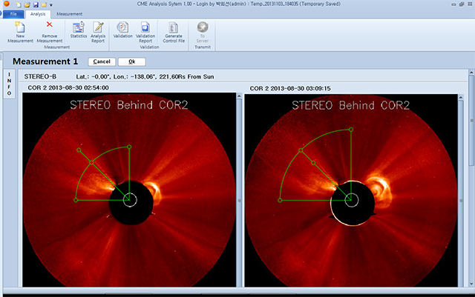Screen dimensions: 475x297
Task: Open the File tab
Action: pos(13,14)
